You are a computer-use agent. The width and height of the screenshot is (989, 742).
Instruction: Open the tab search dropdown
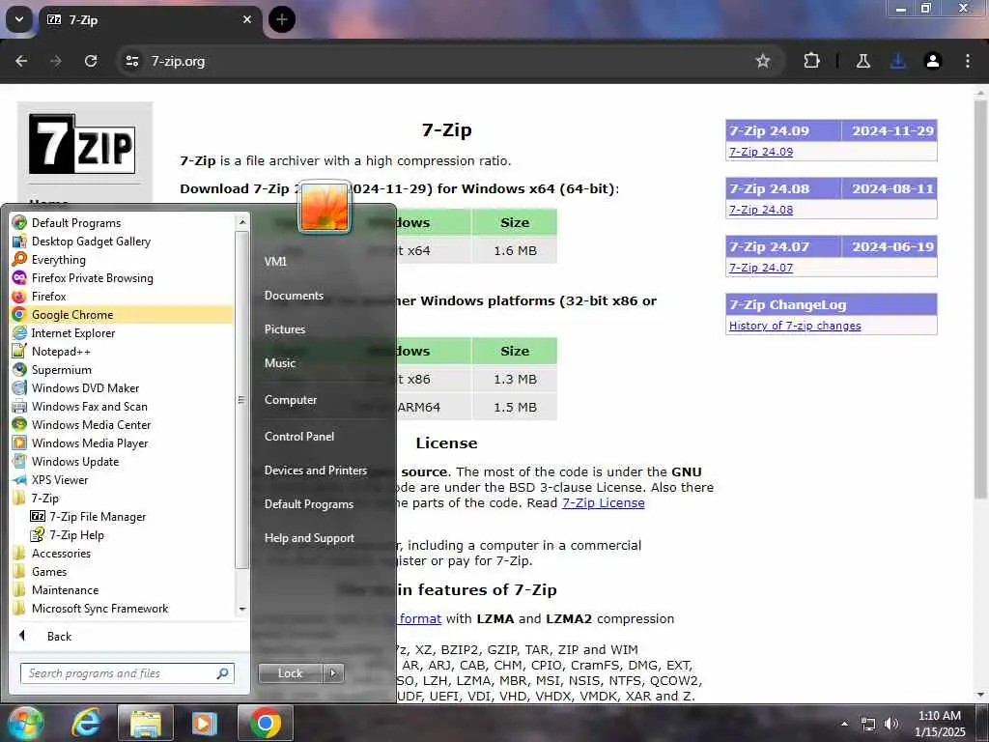coord(19,19)
